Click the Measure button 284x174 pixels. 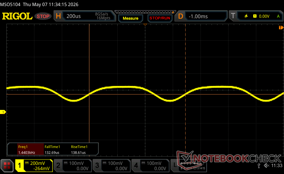click(130, 18)
